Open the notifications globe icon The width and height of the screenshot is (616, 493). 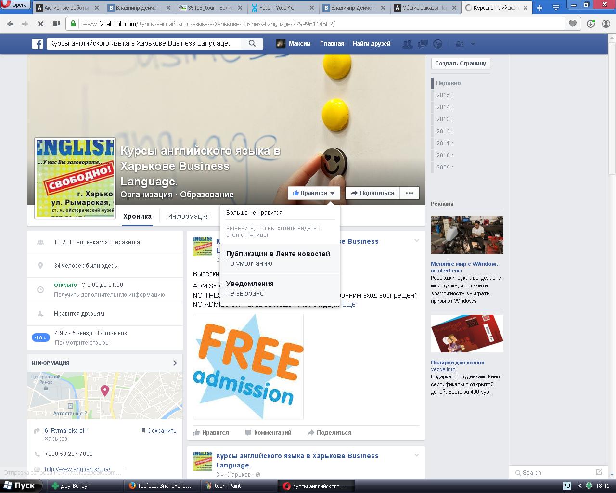coord(437,44)
